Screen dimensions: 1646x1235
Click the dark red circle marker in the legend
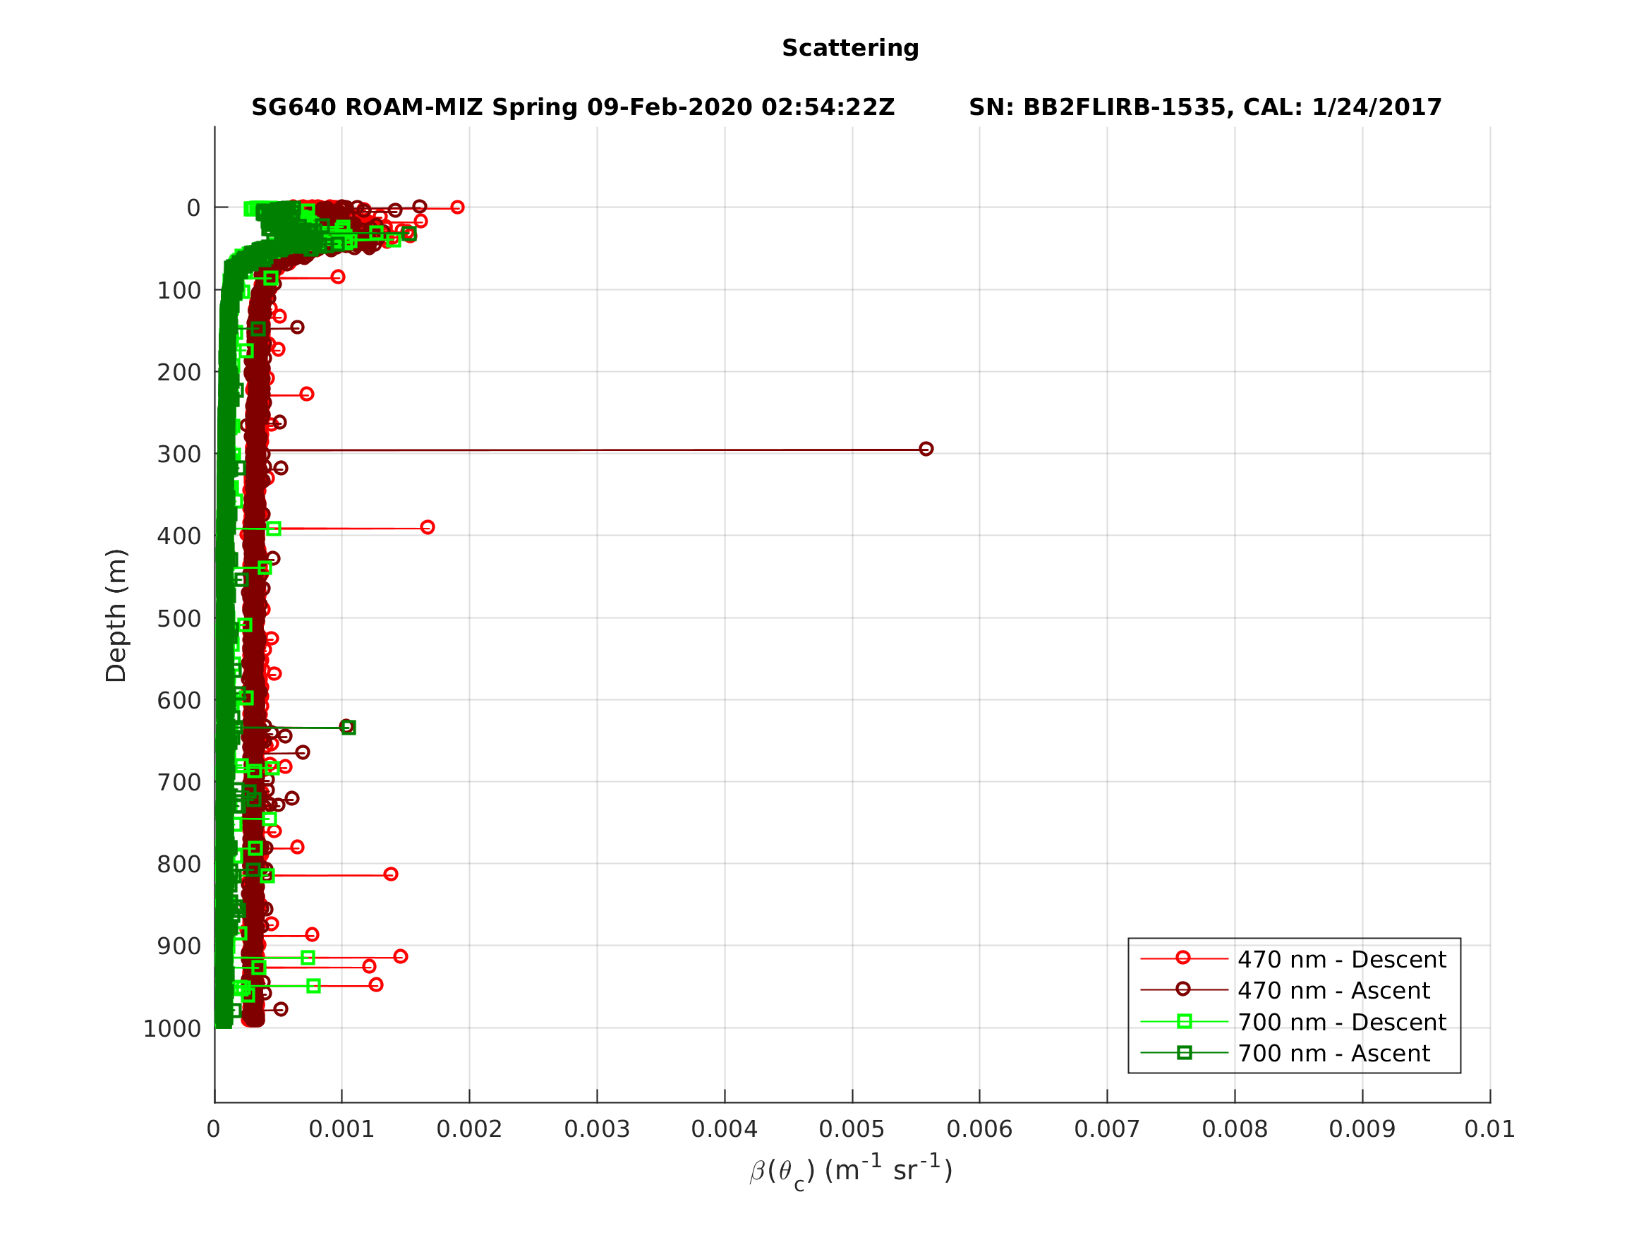[1183, 989]
